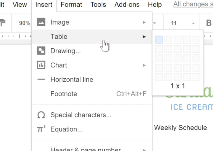Click the Table icon row in the menu

pyautogui.click(x=59, y=36)
